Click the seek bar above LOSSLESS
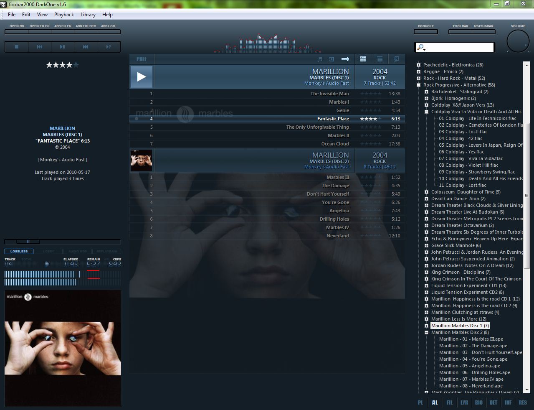The image size is (534, 410). coord(63,242)
